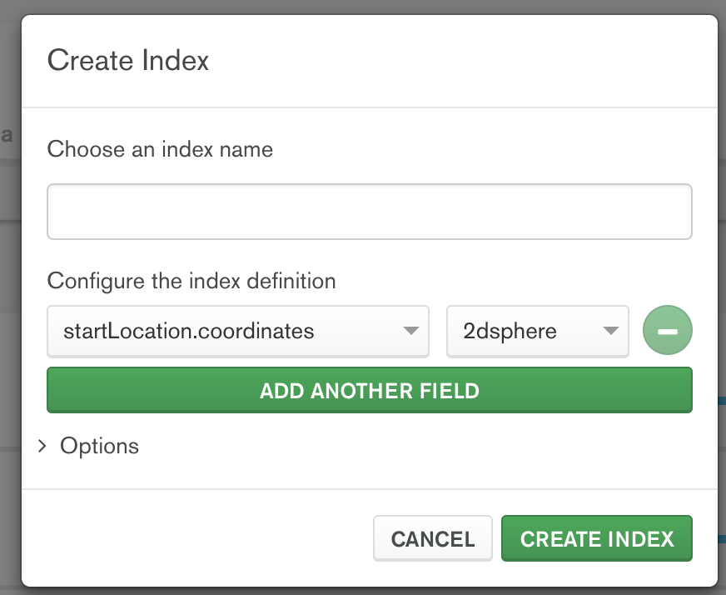
Task: Add another field to the index definition
Action: click(369, 390)
